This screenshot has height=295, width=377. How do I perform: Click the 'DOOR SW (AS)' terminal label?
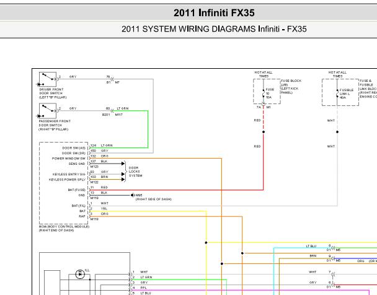(x=74, y=148)
